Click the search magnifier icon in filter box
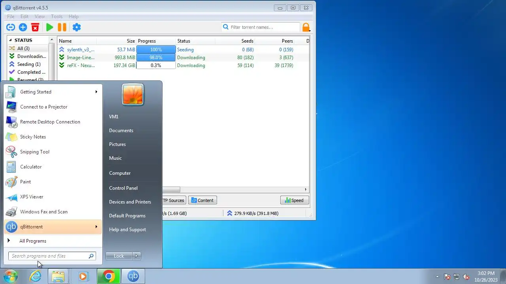This screenshot has height=284, width=506. (226, 27)
